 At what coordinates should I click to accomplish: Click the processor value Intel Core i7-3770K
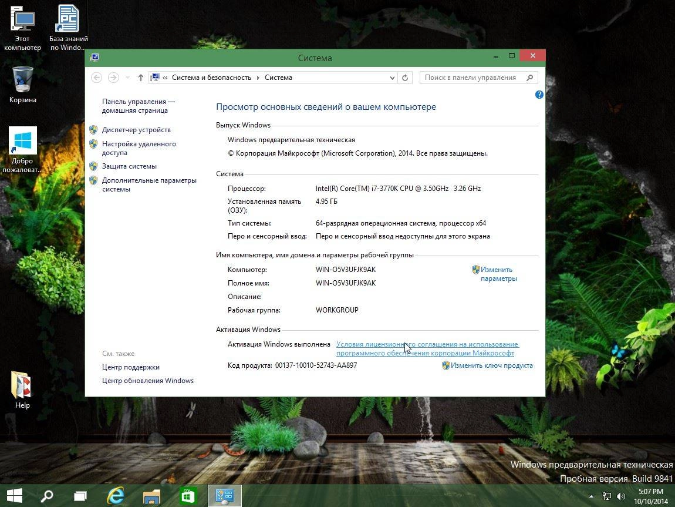[398, 188]
